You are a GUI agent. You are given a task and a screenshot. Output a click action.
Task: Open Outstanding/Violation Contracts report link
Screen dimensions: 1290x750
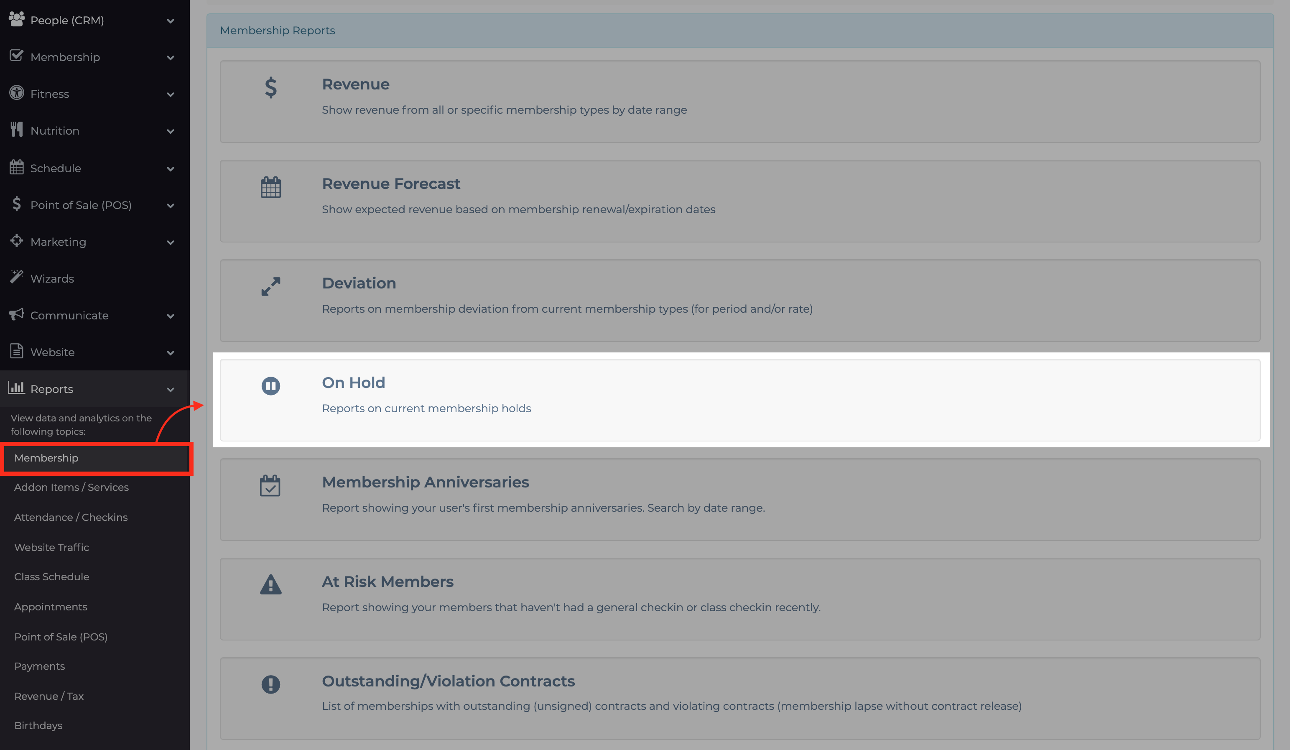[x=449, y=681]
